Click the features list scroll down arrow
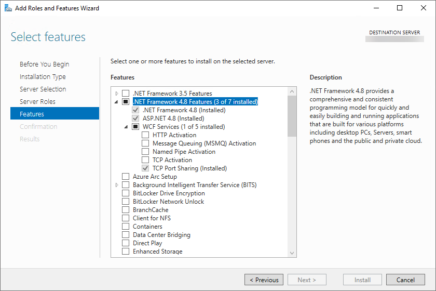Screen dimensions: 436x291 [292, 253]
